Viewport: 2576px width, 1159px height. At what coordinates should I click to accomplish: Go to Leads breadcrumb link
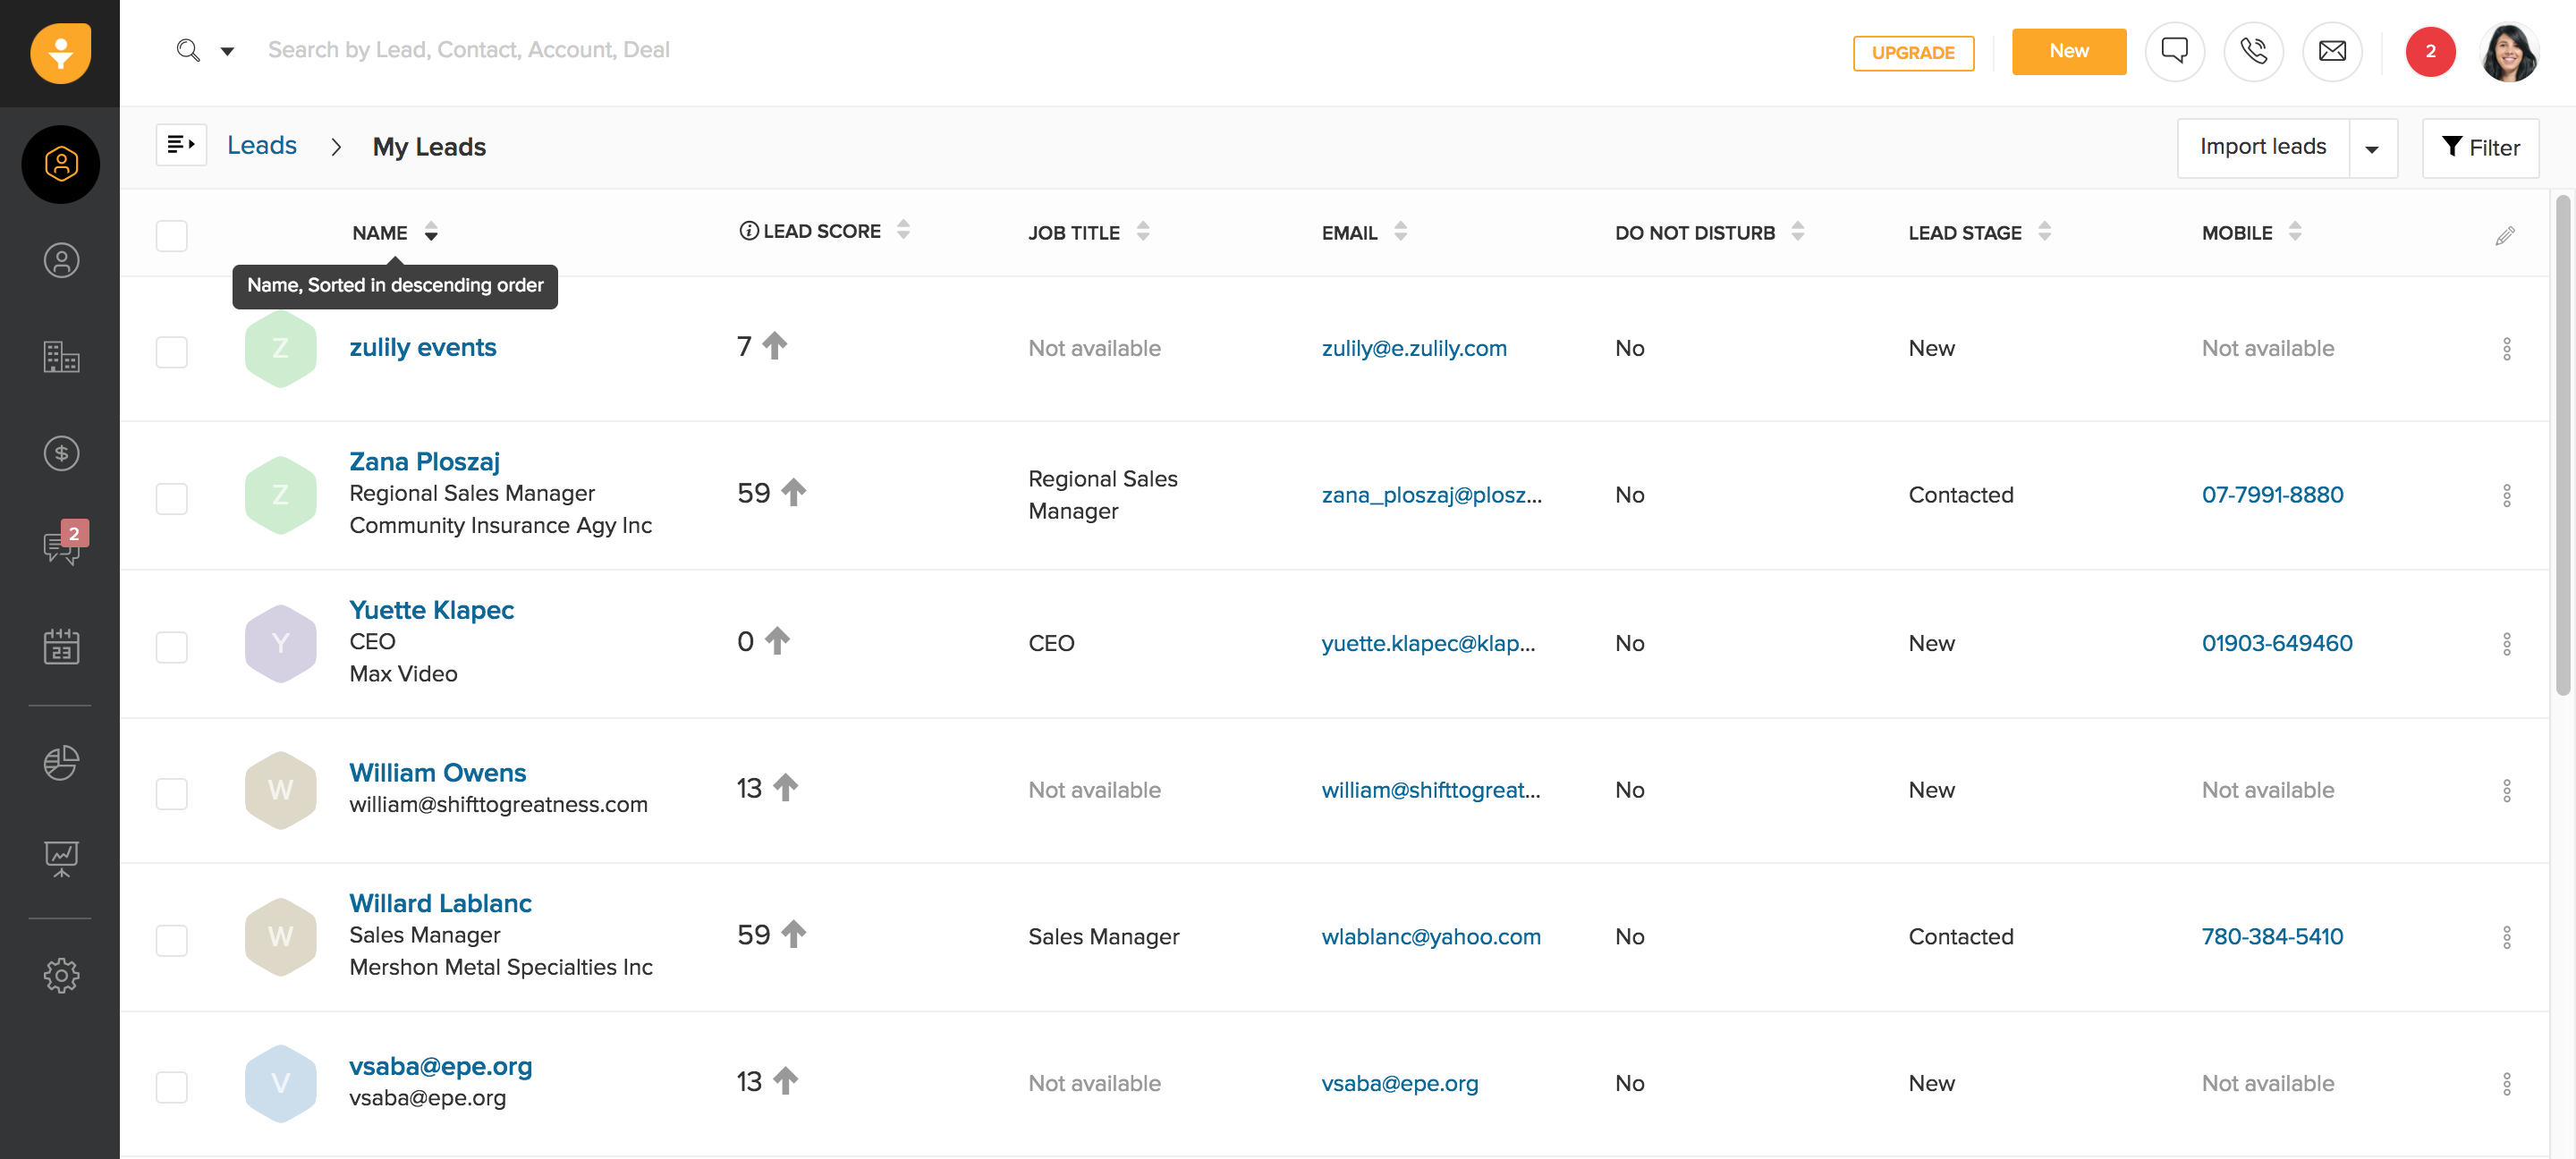(261, 146)
